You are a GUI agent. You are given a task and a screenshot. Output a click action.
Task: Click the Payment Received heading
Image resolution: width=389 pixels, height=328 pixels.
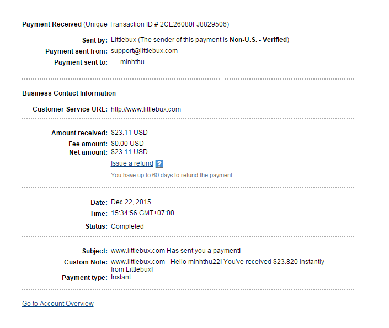click(51, 24)
